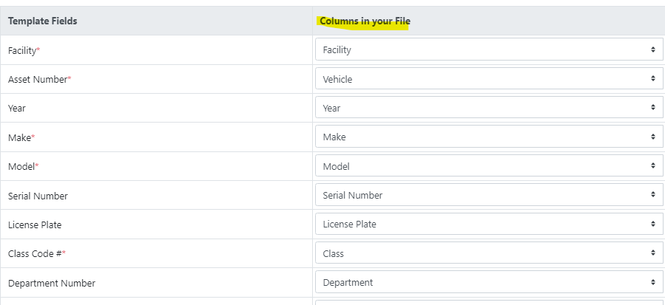Screen dimensions: 665x305
Task: Open the Facility column dropdown
Action: (488, 49)
